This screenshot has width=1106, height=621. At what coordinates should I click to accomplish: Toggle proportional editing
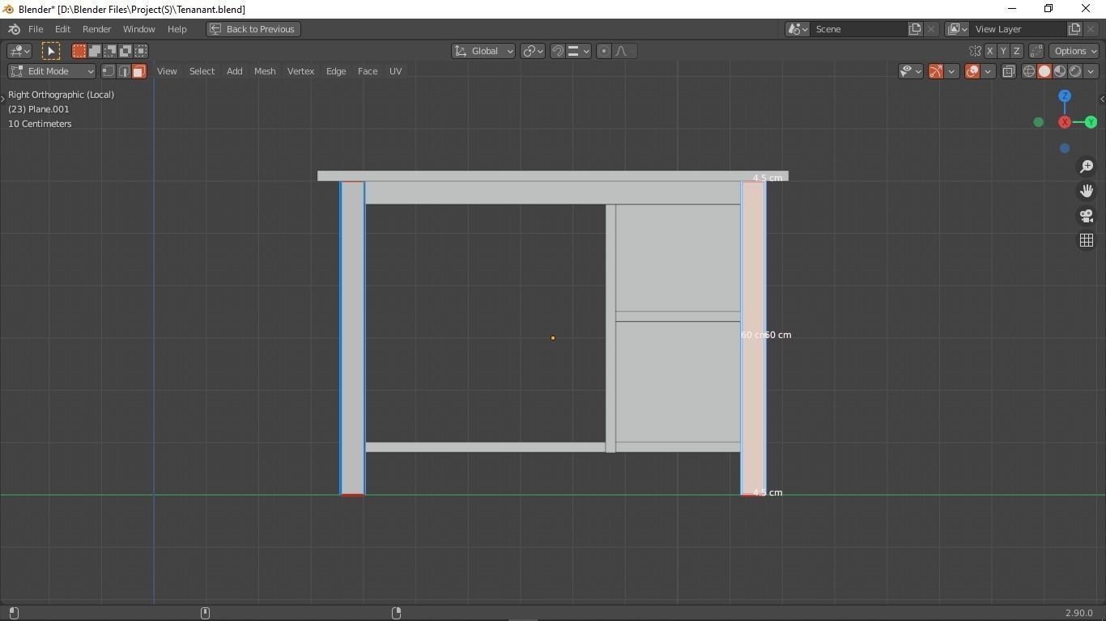[x=603, y=51]
